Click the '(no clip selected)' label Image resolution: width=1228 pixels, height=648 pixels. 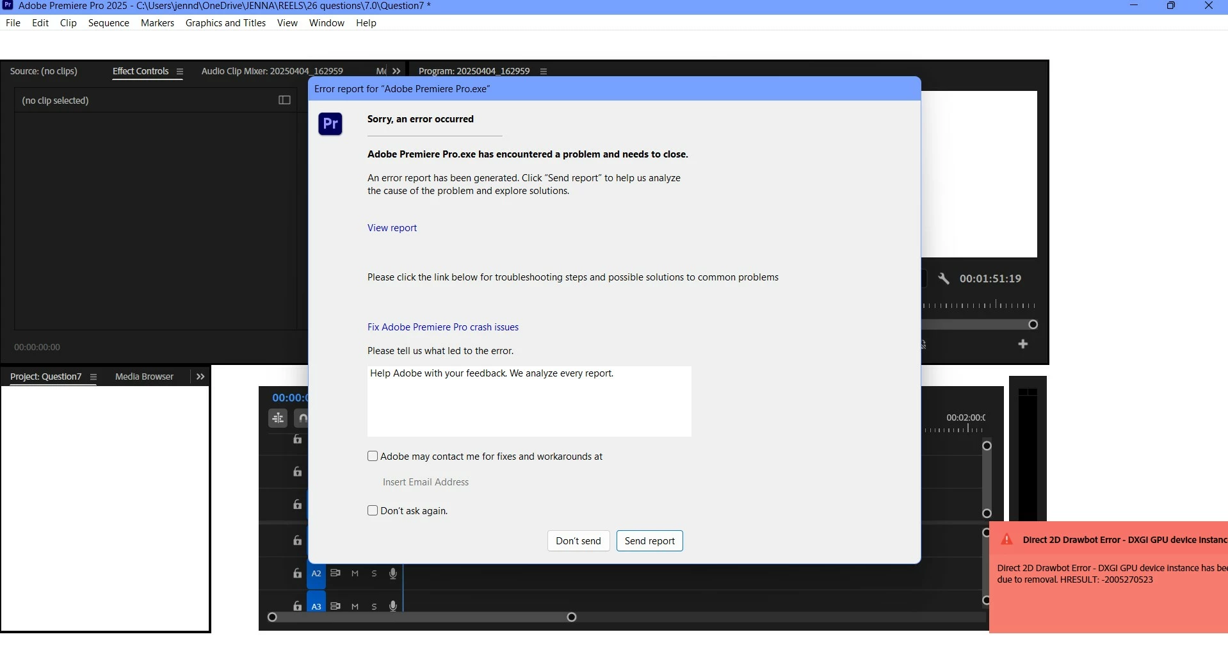[x=55, y=101]
